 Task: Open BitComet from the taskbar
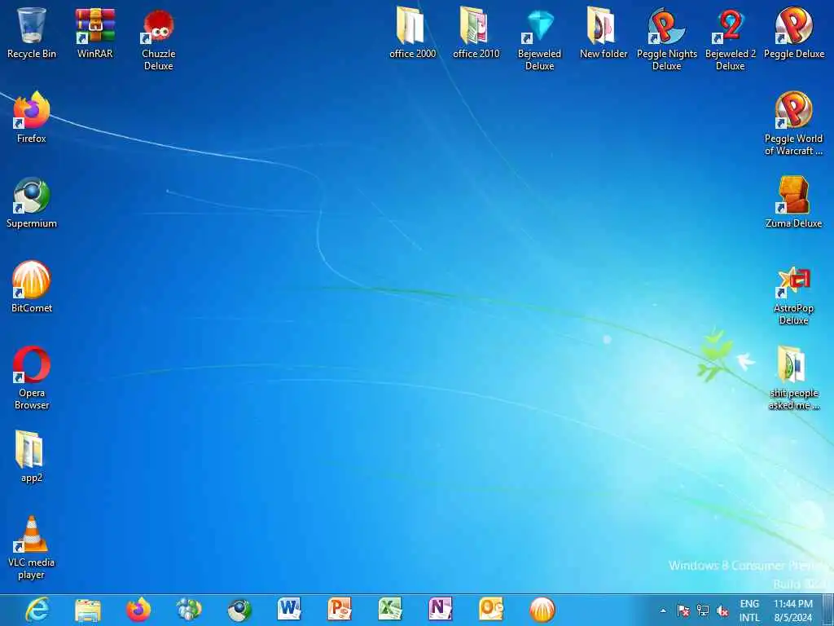coord(542,610)
